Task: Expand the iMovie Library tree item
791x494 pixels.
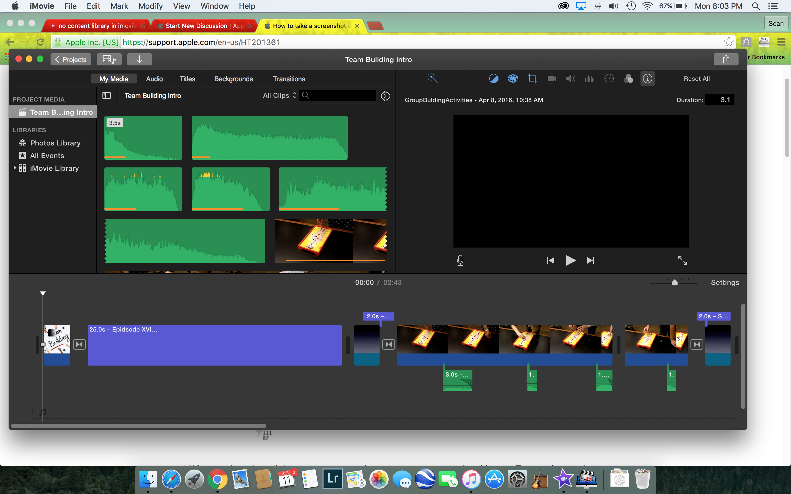Action: (15, 168)
